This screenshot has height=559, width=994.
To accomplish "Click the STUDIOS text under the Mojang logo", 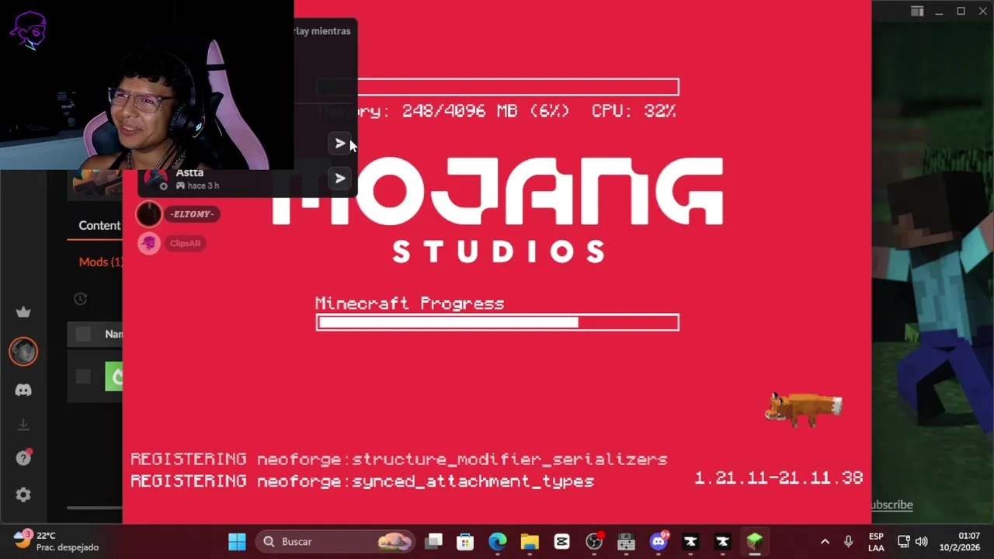I will [x=499, y=252].
